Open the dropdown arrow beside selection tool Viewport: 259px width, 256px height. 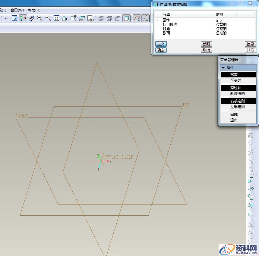click(x=6, y=18)
